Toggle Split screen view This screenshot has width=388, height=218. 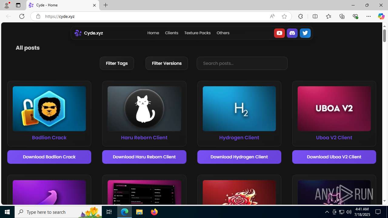pyautogui.click(x=315, y=16)
